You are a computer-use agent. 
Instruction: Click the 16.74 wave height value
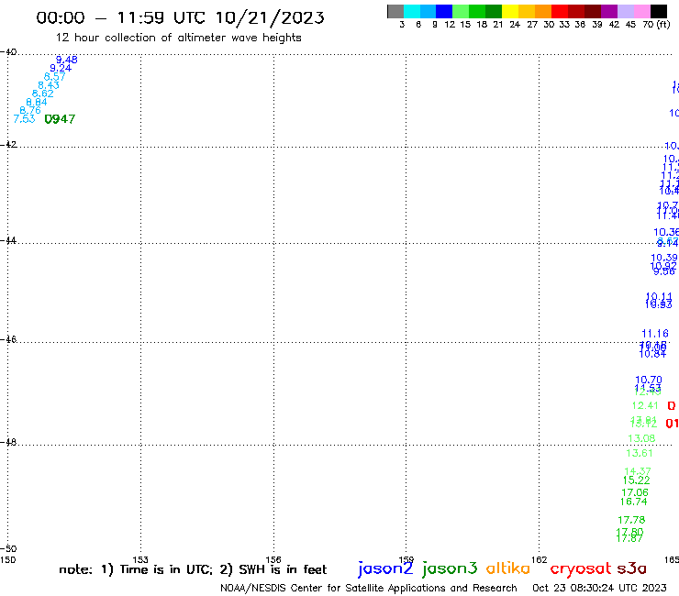point(633,502)
